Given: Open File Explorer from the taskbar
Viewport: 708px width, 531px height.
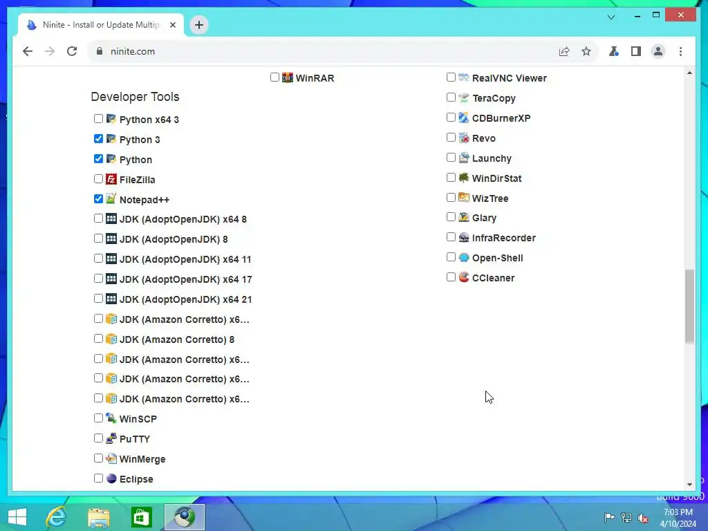Looking at the screenshot, I should [x=98, y=517].
